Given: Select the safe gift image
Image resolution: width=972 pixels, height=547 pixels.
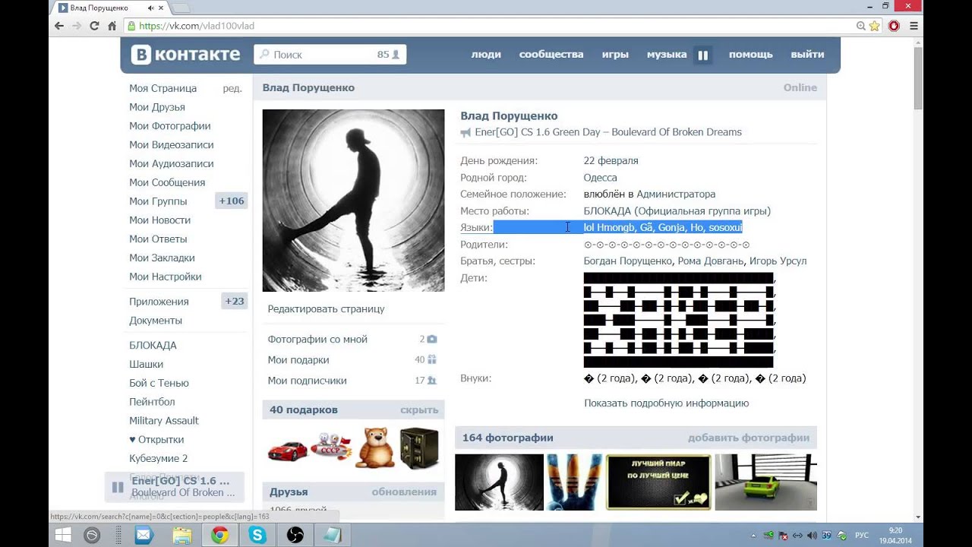Looking at the screenshot, I should pos(419,448).
